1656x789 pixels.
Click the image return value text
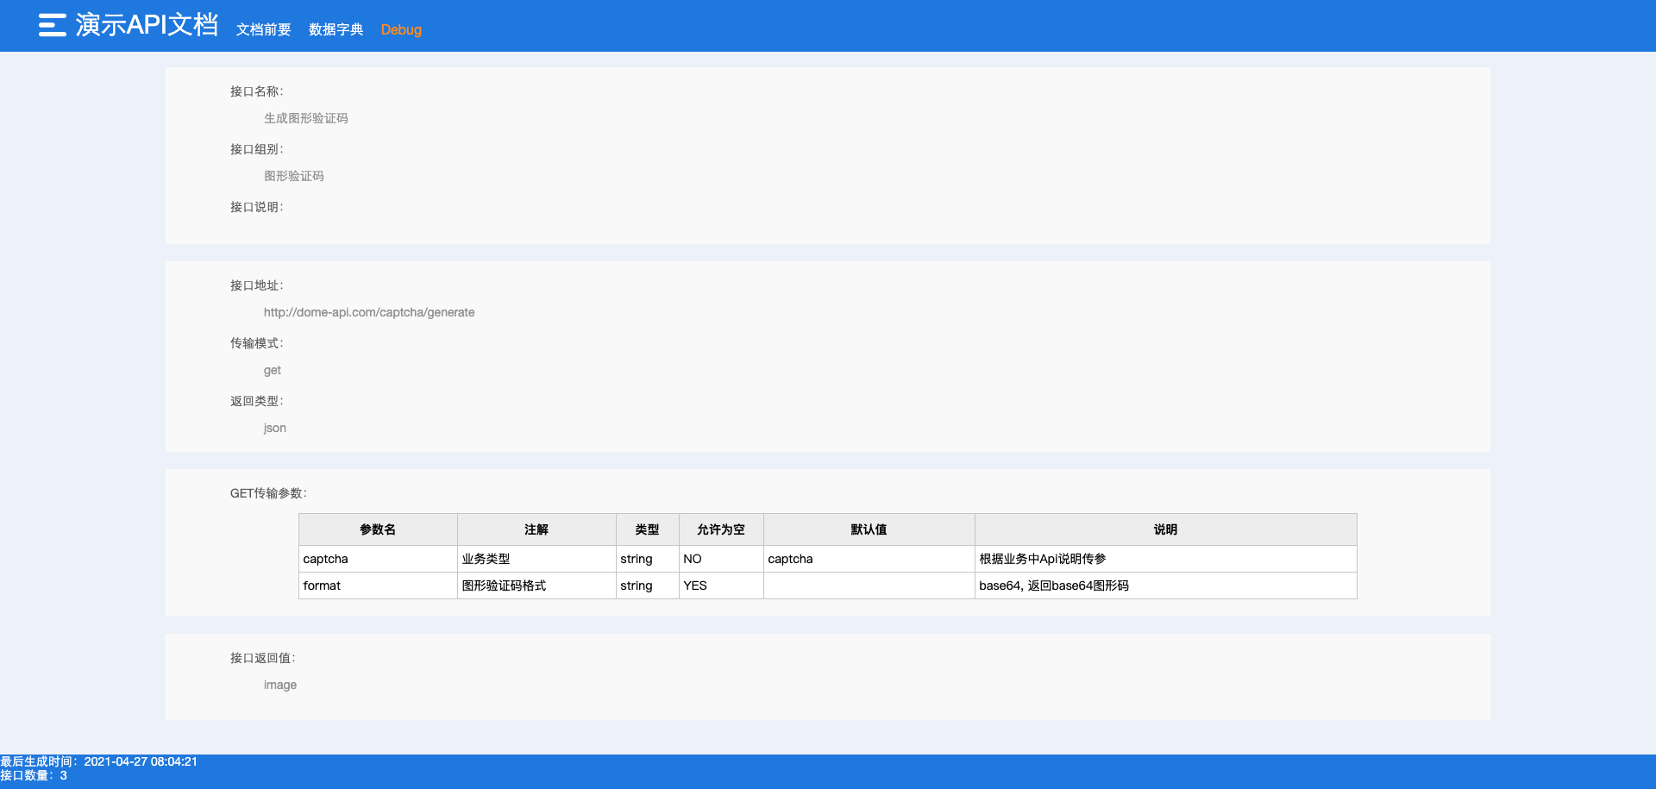[x=280, y=685]
